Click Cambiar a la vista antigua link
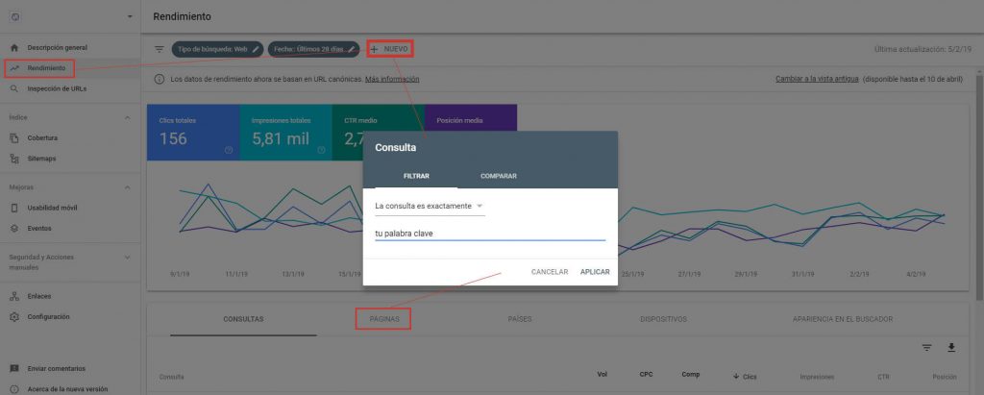The width and height of the screenshot is (984, 395). pos(817,79)
